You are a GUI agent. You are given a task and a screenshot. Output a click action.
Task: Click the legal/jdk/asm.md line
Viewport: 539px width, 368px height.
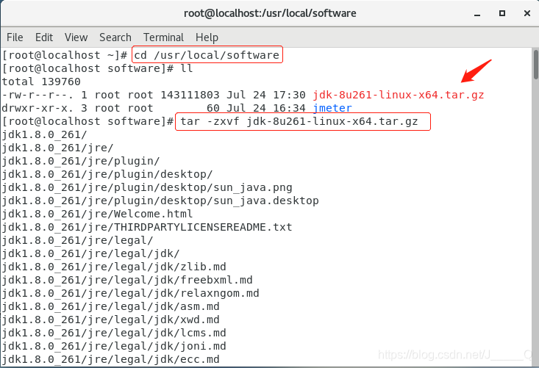[111, 306]
